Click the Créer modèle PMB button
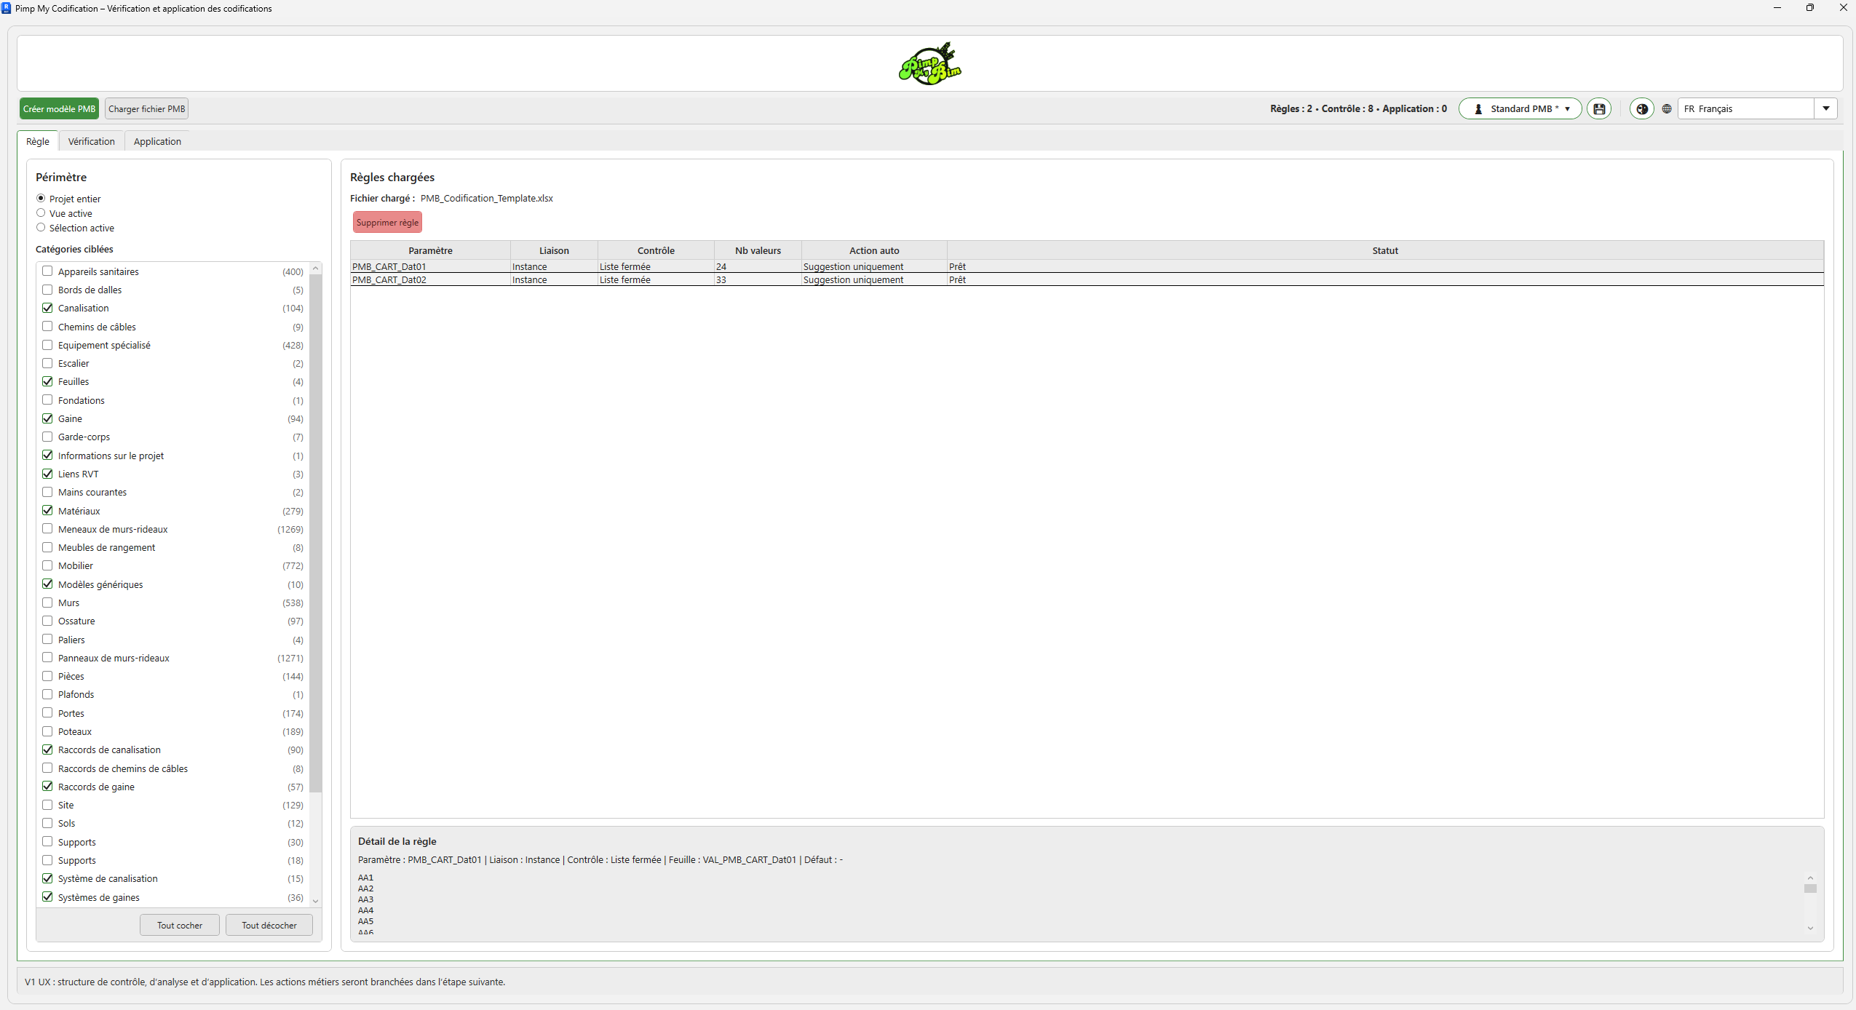Image resolution: width=1856 pixels, height=1010 pixels. pyautogui.click(x=59, y=109)
